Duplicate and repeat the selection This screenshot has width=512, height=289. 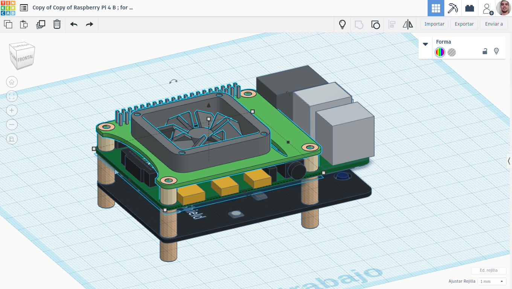tap(41, 24)
